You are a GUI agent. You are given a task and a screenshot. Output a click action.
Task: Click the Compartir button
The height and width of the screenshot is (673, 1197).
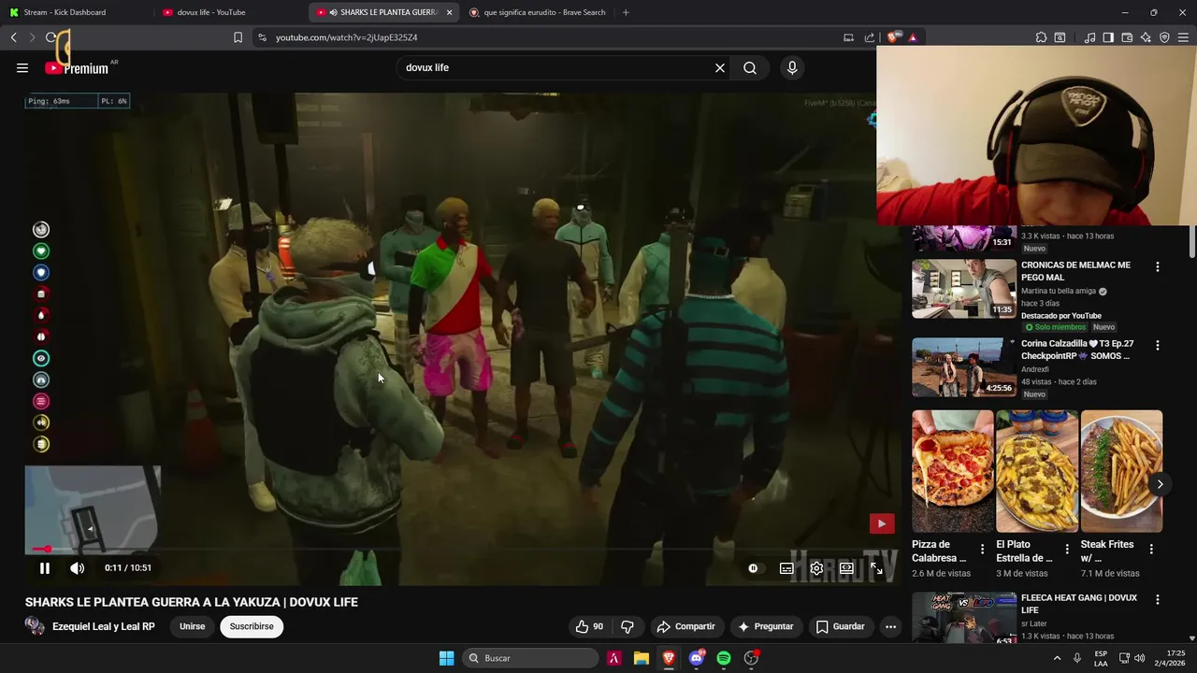(x=685, y=626)
